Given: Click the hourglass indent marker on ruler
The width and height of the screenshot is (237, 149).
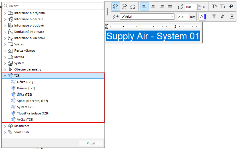Looking at the screenshot, I should (x=107, y=26).
